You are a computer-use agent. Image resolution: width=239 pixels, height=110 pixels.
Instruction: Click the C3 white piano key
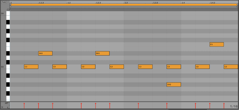(x=8, y=67)
